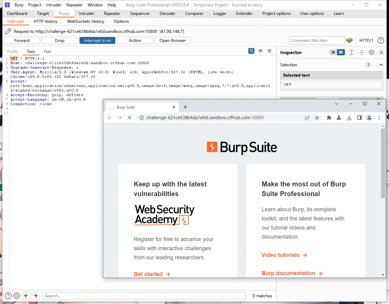Screen dimensions: 389x304
Task: Click the Forward button
Action: click(22, 40)
